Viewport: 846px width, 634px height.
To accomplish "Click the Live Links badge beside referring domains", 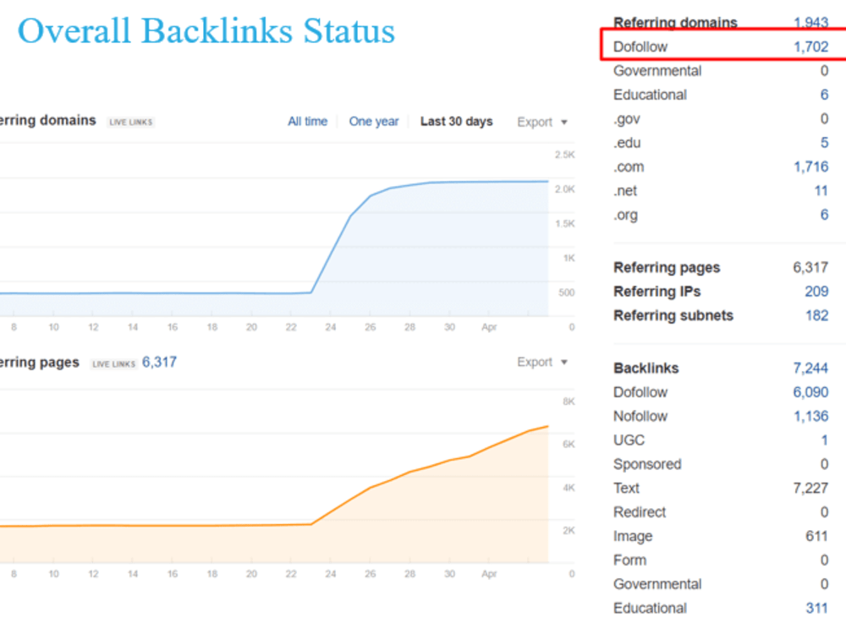I will pyautogui.click(x=131, y=122).
